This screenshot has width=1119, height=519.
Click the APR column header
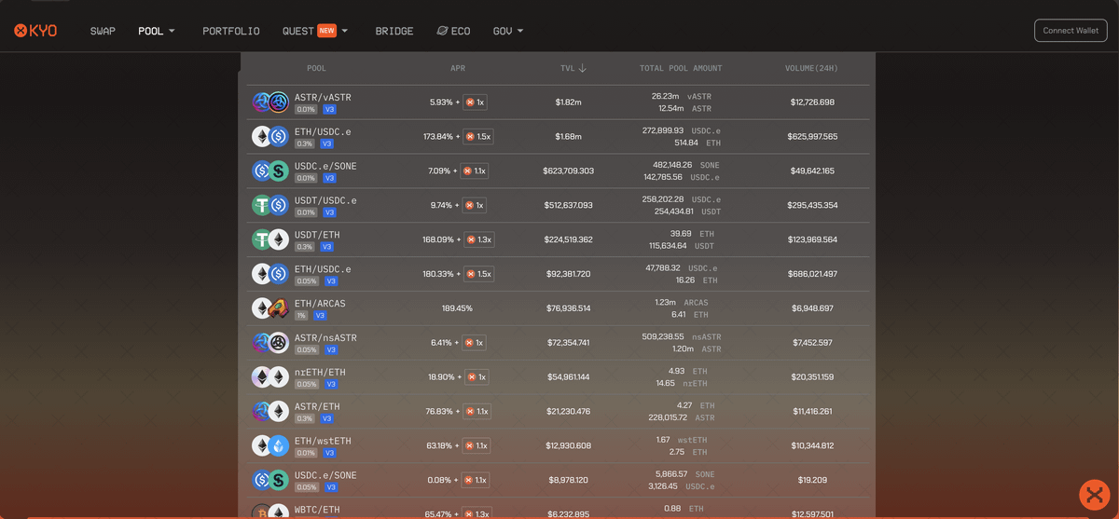(458, 68)
